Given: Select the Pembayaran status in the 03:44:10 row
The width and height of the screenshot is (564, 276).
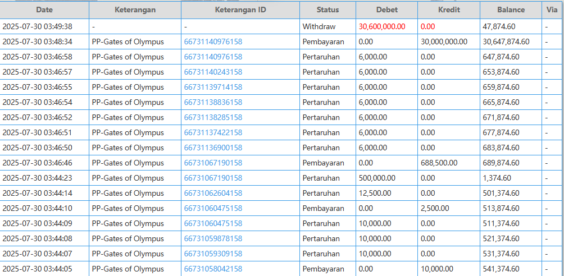Looking at the screenshot, I should (x=324, y=208).
